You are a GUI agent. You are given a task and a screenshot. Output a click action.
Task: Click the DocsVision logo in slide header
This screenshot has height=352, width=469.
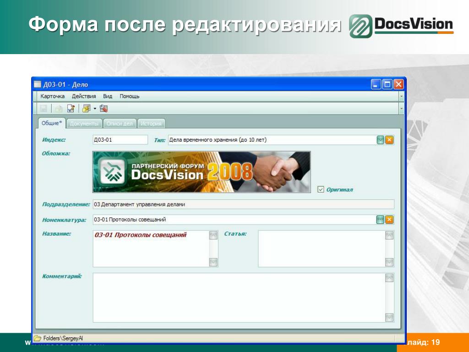coord(401,26)
